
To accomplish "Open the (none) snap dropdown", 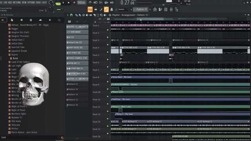I will [x=122, y=9].
